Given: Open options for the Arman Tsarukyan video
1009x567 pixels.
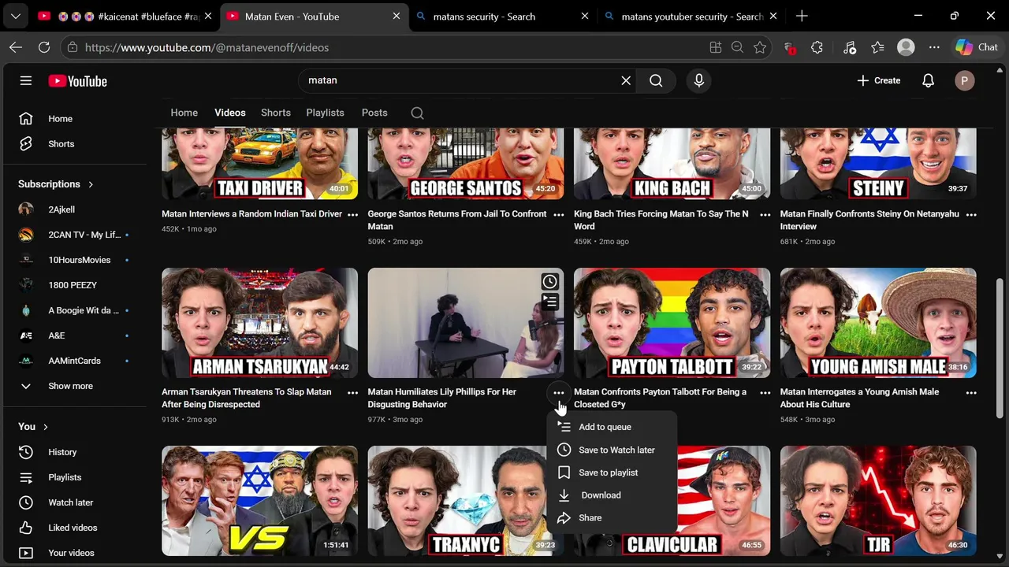Looking at the screenshot, I should (352, 392).
